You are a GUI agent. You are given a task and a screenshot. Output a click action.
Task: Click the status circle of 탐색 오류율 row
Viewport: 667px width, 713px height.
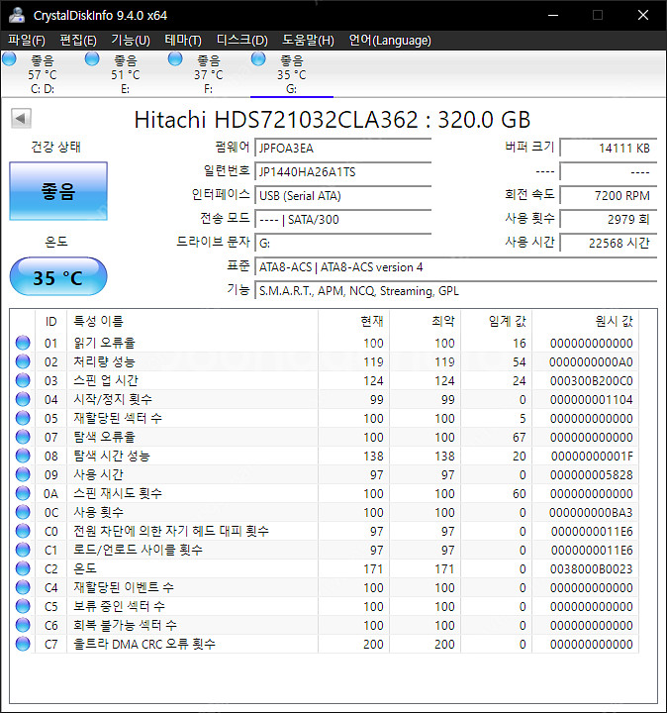click(23, 437)
